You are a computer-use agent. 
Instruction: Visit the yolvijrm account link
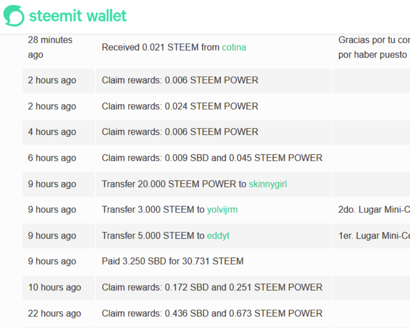click(222, 210)
